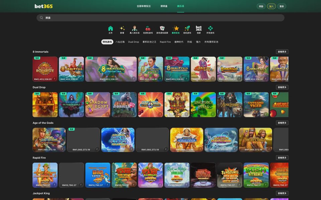Select the 强力 filter
321x200 pixels.
198,42
